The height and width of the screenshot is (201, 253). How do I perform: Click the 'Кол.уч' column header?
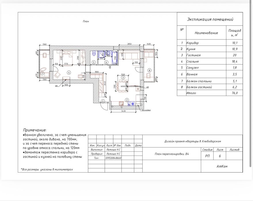click(x=101, y=145)
